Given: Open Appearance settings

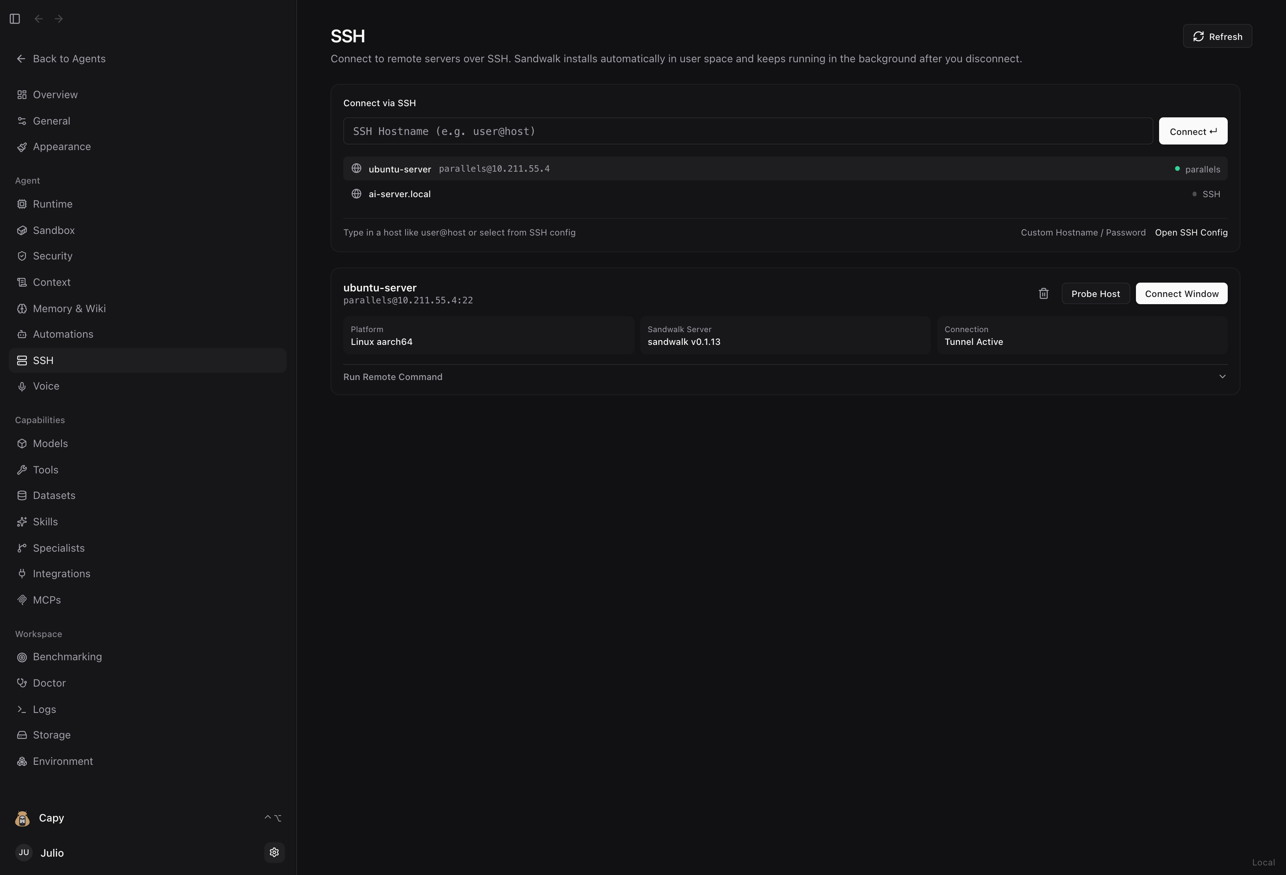Looking at the screenshot, I should [147, 146].
